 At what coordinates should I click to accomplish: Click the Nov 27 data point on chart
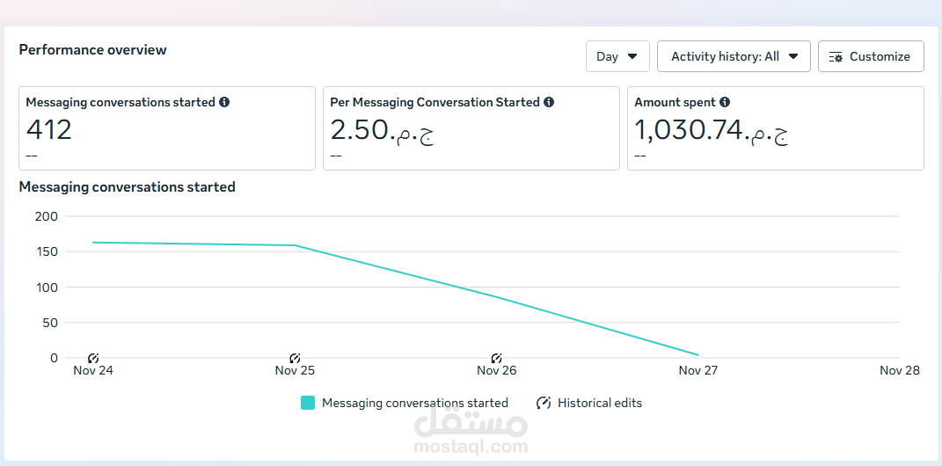697,355
